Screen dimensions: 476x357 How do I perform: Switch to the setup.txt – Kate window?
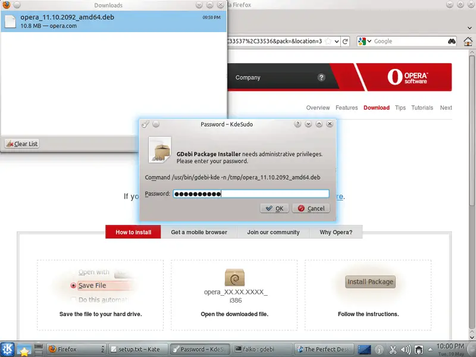coord(138,349)
